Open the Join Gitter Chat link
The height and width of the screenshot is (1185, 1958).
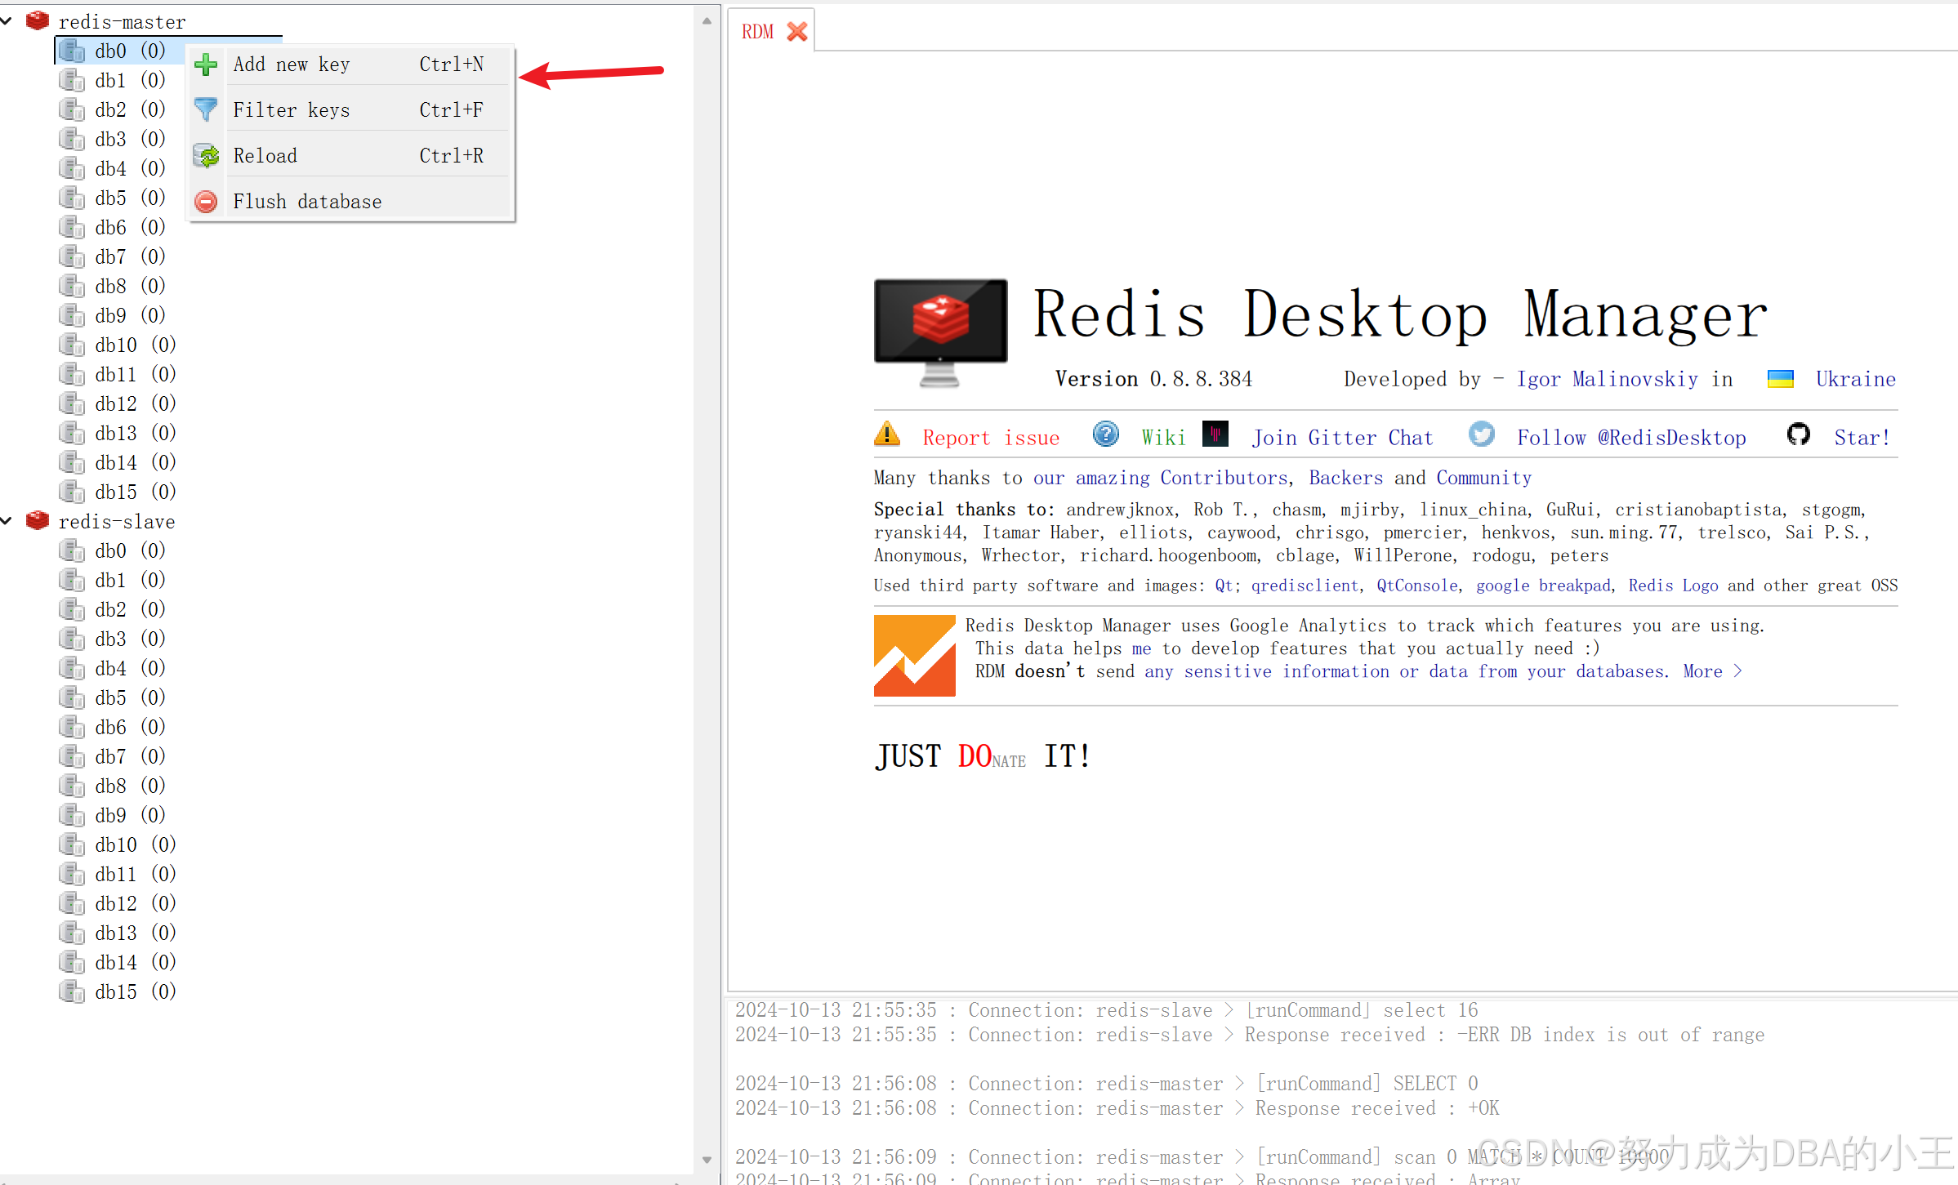click(x=1342, y=438)
